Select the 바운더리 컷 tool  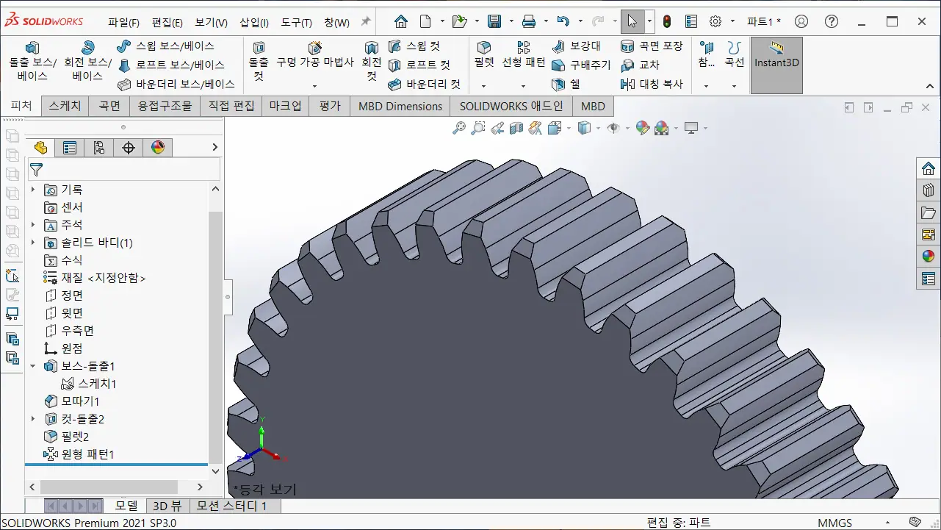pyautogui.click(x=425, y=84)
